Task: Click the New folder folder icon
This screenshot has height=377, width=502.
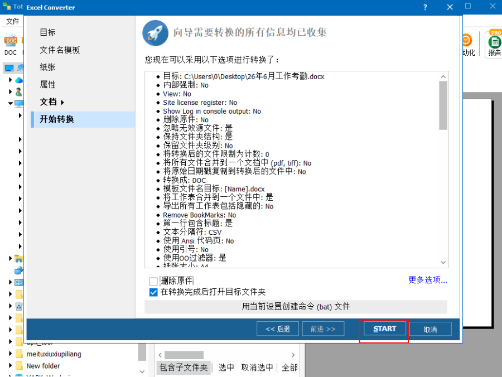Action: 19,366
